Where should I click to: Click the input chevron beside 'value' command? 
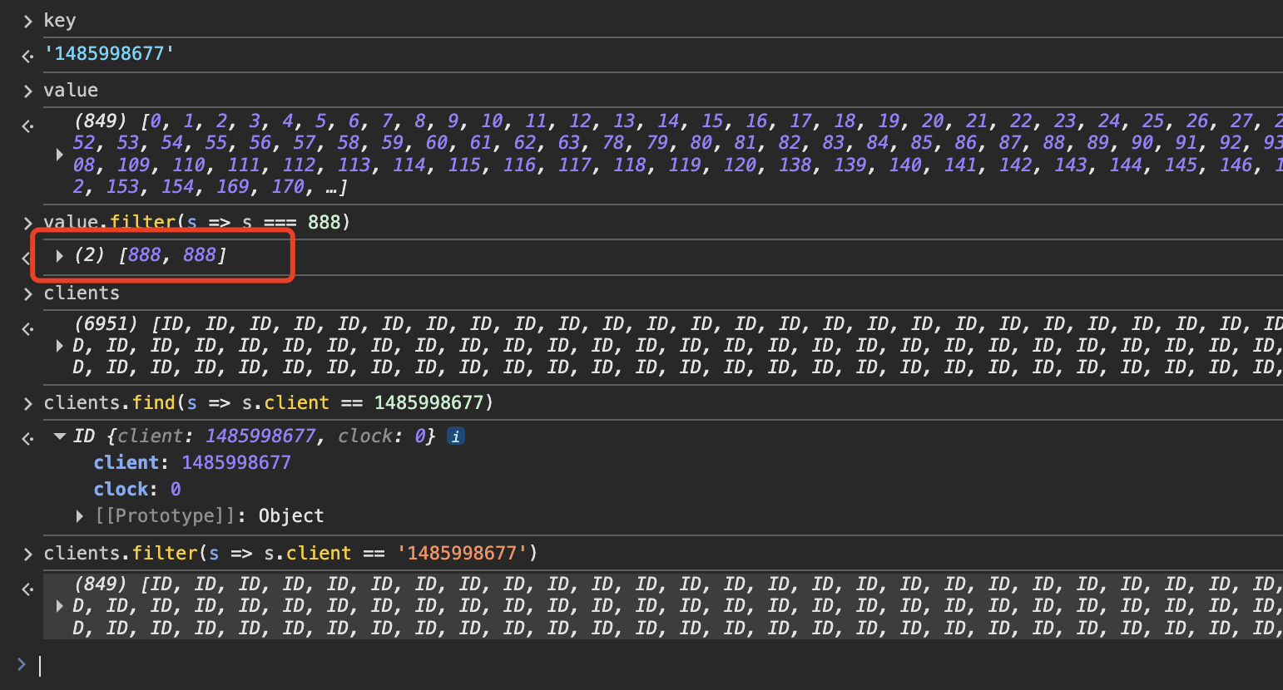(27, 91)
